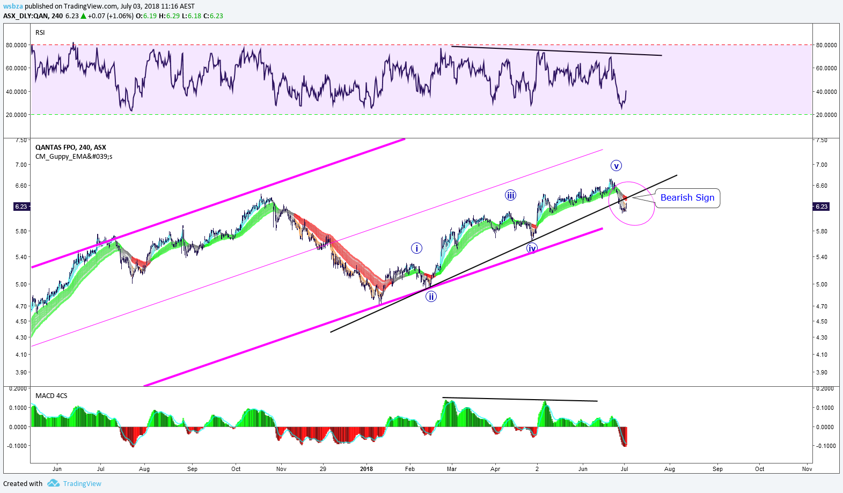
Task: Click the 2018 label on time axis
Action: pyautogui.click(x=366, y=469)
